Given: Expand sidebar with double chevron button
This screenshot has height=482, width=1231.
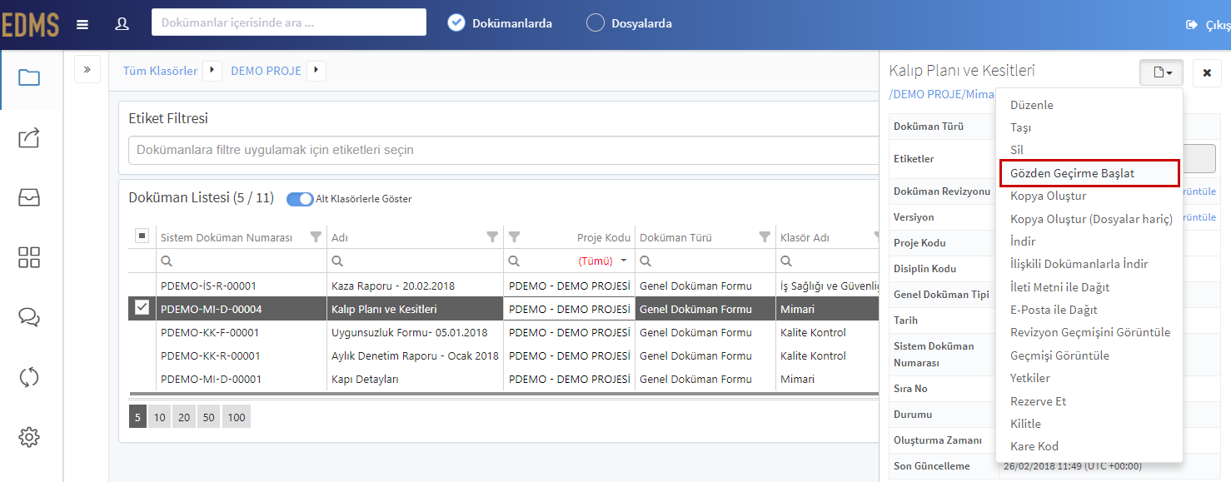Looking at the screenshot, I should pos(87,70).
